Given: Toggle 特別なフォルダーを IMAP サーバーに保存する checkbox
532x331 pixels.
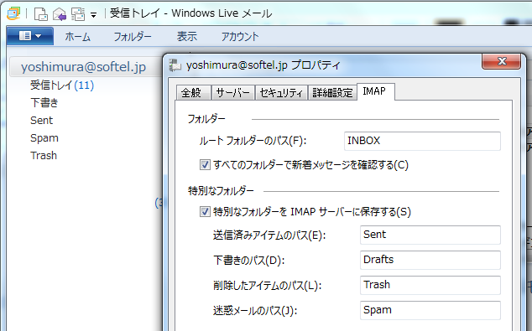Looking at the screenshot, I should click(205, 212).
